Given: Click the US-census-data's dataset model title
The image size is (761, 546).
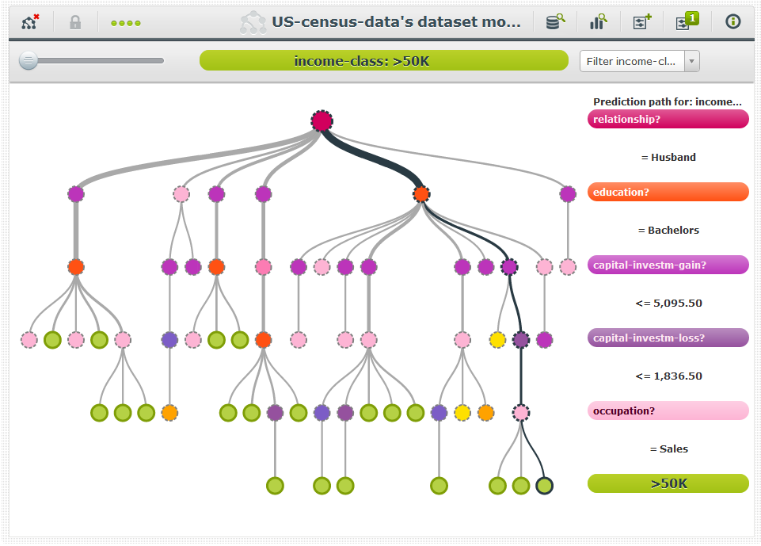Looking at the screenshot, I should [396, 22].
